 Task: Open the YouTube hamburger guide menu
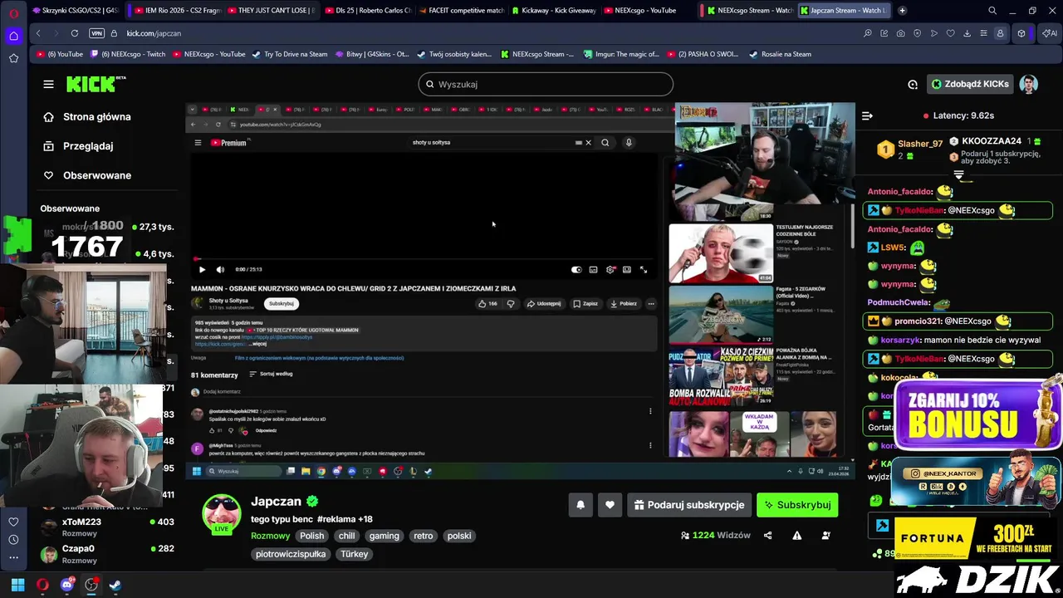point(198,142)
